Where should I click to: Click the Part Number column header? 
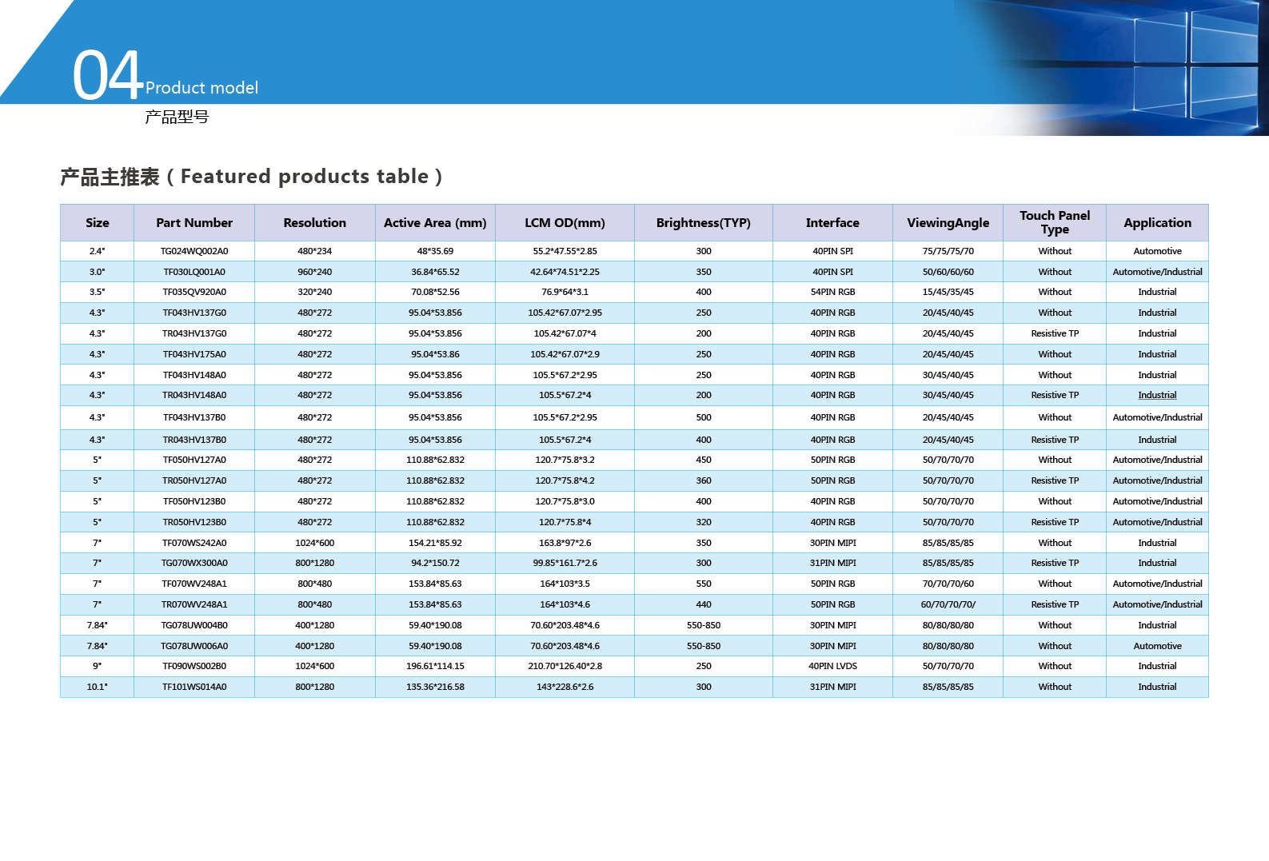(194, 223)
